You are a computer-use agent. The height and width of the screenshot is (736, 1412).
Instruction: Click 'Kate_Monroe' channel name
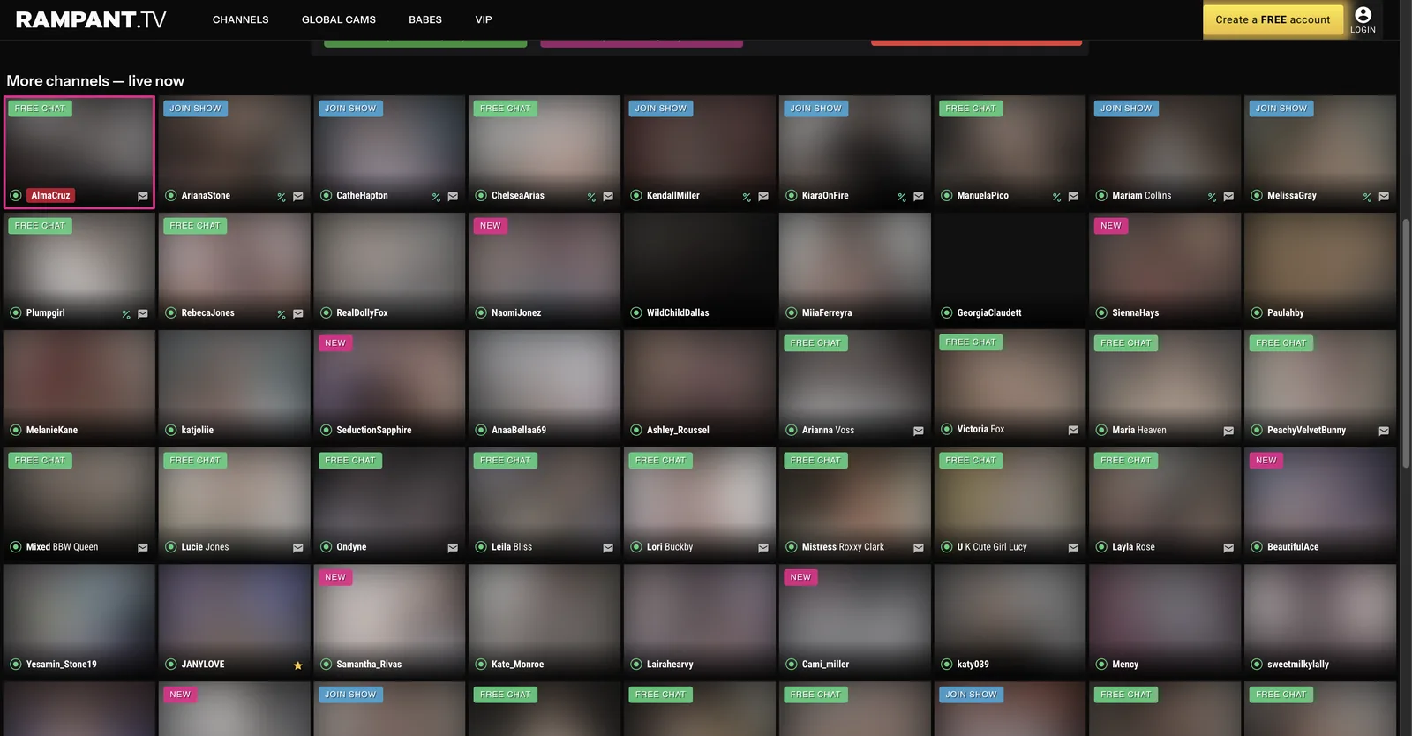(517, 665)
